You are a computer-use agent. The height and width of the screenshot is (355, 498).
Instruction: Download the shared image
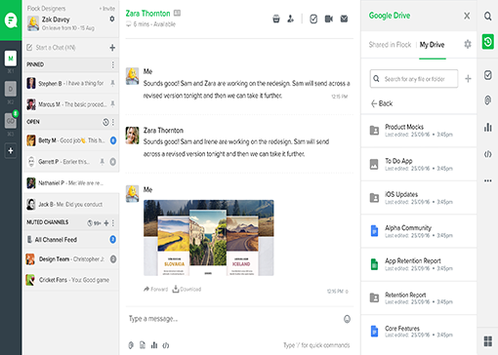[187, 289]
